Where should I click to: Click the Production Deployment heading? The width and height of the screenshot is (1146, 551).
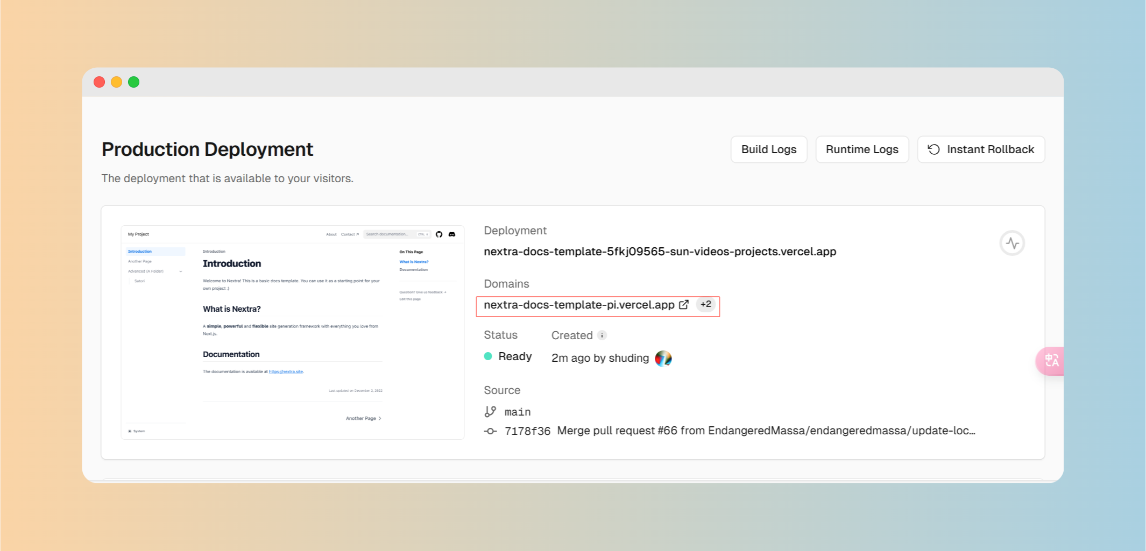207,149
